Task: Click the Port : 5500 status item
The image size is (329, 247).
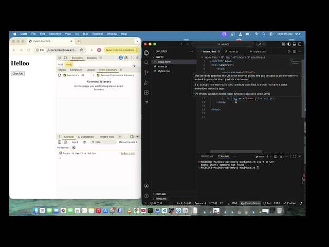Action: 271,203
